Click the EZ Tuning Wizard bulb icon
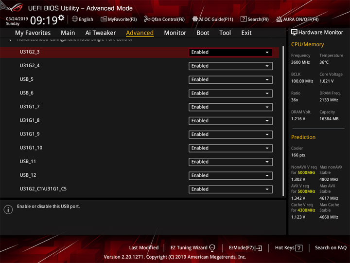The width and height of the screenshot is (350, 263). [212, 248]
